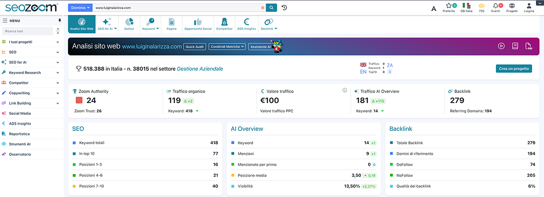Click the magnifier search button
Image resolution: width=544 pixels, height=197 pixels.
(271, 8)
